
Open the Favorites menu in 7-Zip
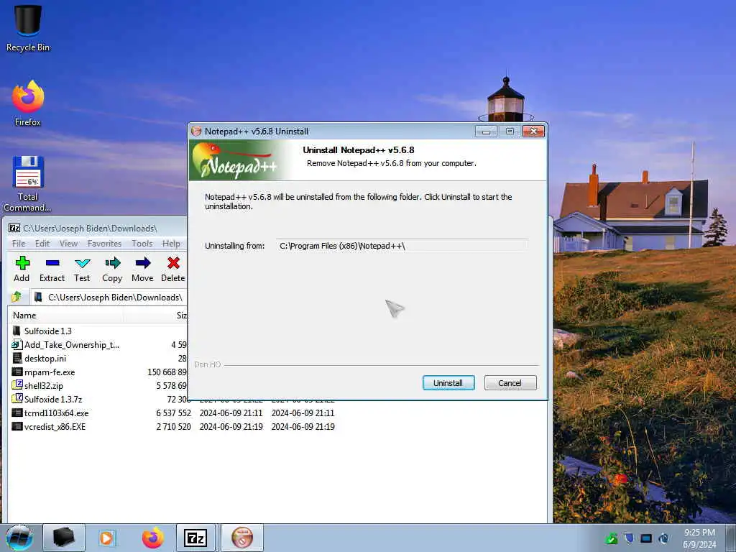click(x=104, y=243)
